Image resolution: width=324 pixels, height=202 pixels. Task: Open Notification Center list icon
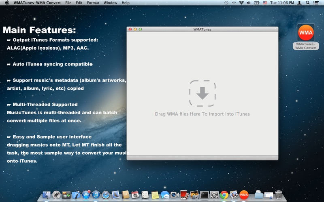tap(316, 3)
